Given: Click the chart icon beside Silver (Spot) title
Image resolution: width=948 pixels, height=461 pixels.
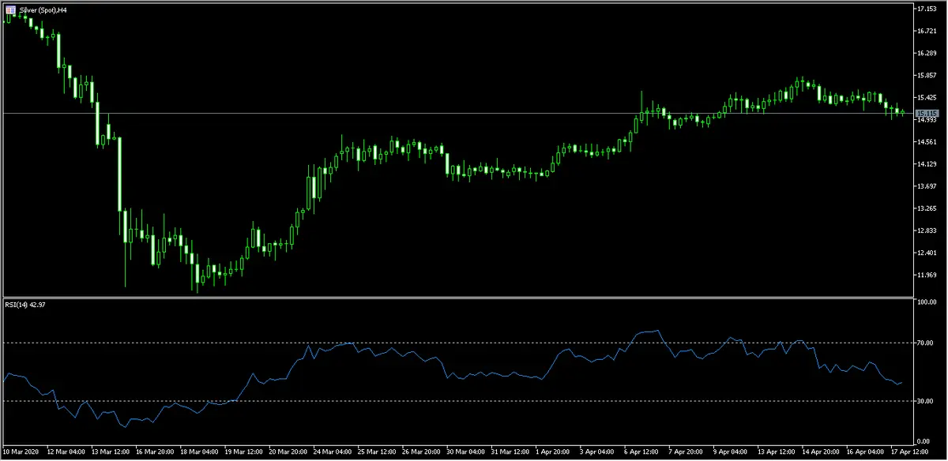Looking at the screenshot, I should pyautogui.click(x=9, y=8).
